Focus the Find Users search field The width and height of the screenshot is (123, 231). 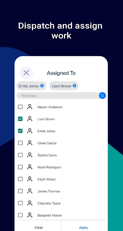[x=58, y=96]
